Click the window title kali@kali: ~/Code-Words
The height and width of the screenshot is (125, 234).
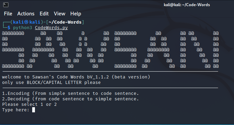coord(187,5)
